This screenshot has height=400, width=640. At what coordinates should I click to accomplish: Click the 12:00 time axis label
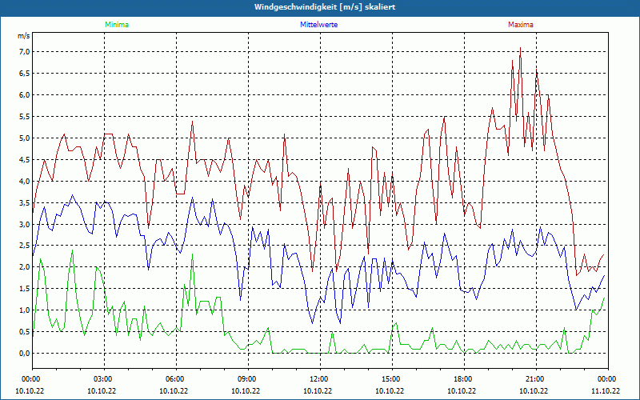[318, 379]
